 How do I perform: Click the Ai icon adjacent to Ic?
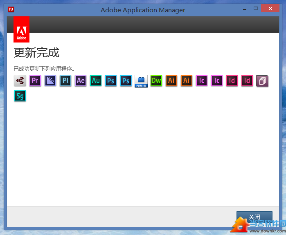coord(187,81)
